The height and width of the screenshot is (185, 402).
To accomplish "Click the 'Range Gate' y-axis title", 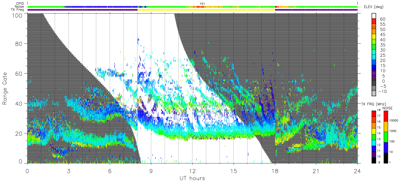I will [x=5, y=88].
